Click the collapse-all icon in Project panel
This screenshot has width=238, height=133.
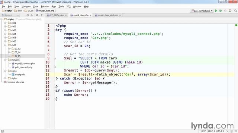coord(32,15)
